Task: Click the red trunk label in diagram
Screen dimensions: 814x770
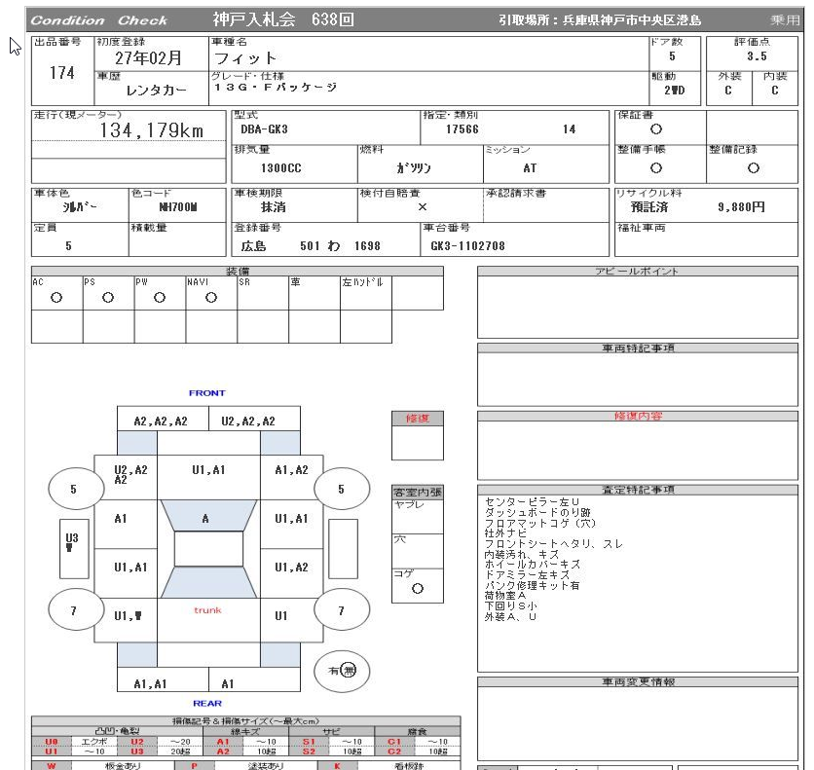Action: pos(207,610)
